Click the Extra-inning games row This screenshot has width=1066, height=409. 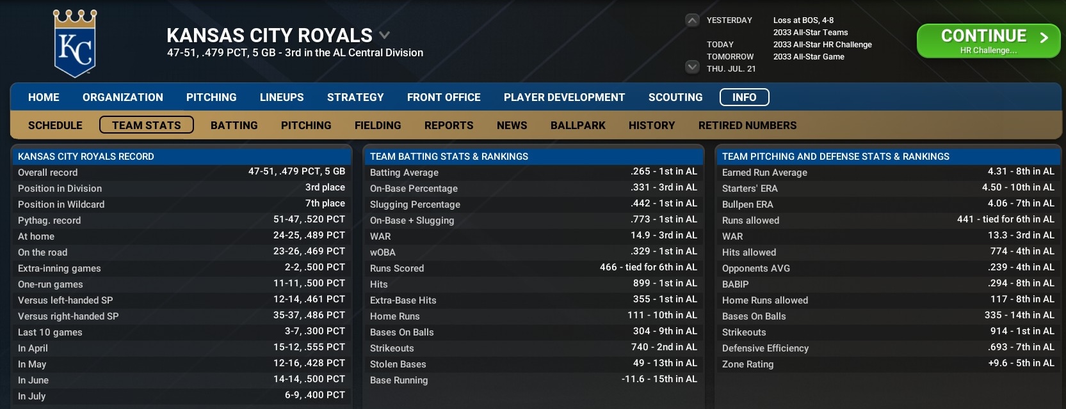click(181, 268)
